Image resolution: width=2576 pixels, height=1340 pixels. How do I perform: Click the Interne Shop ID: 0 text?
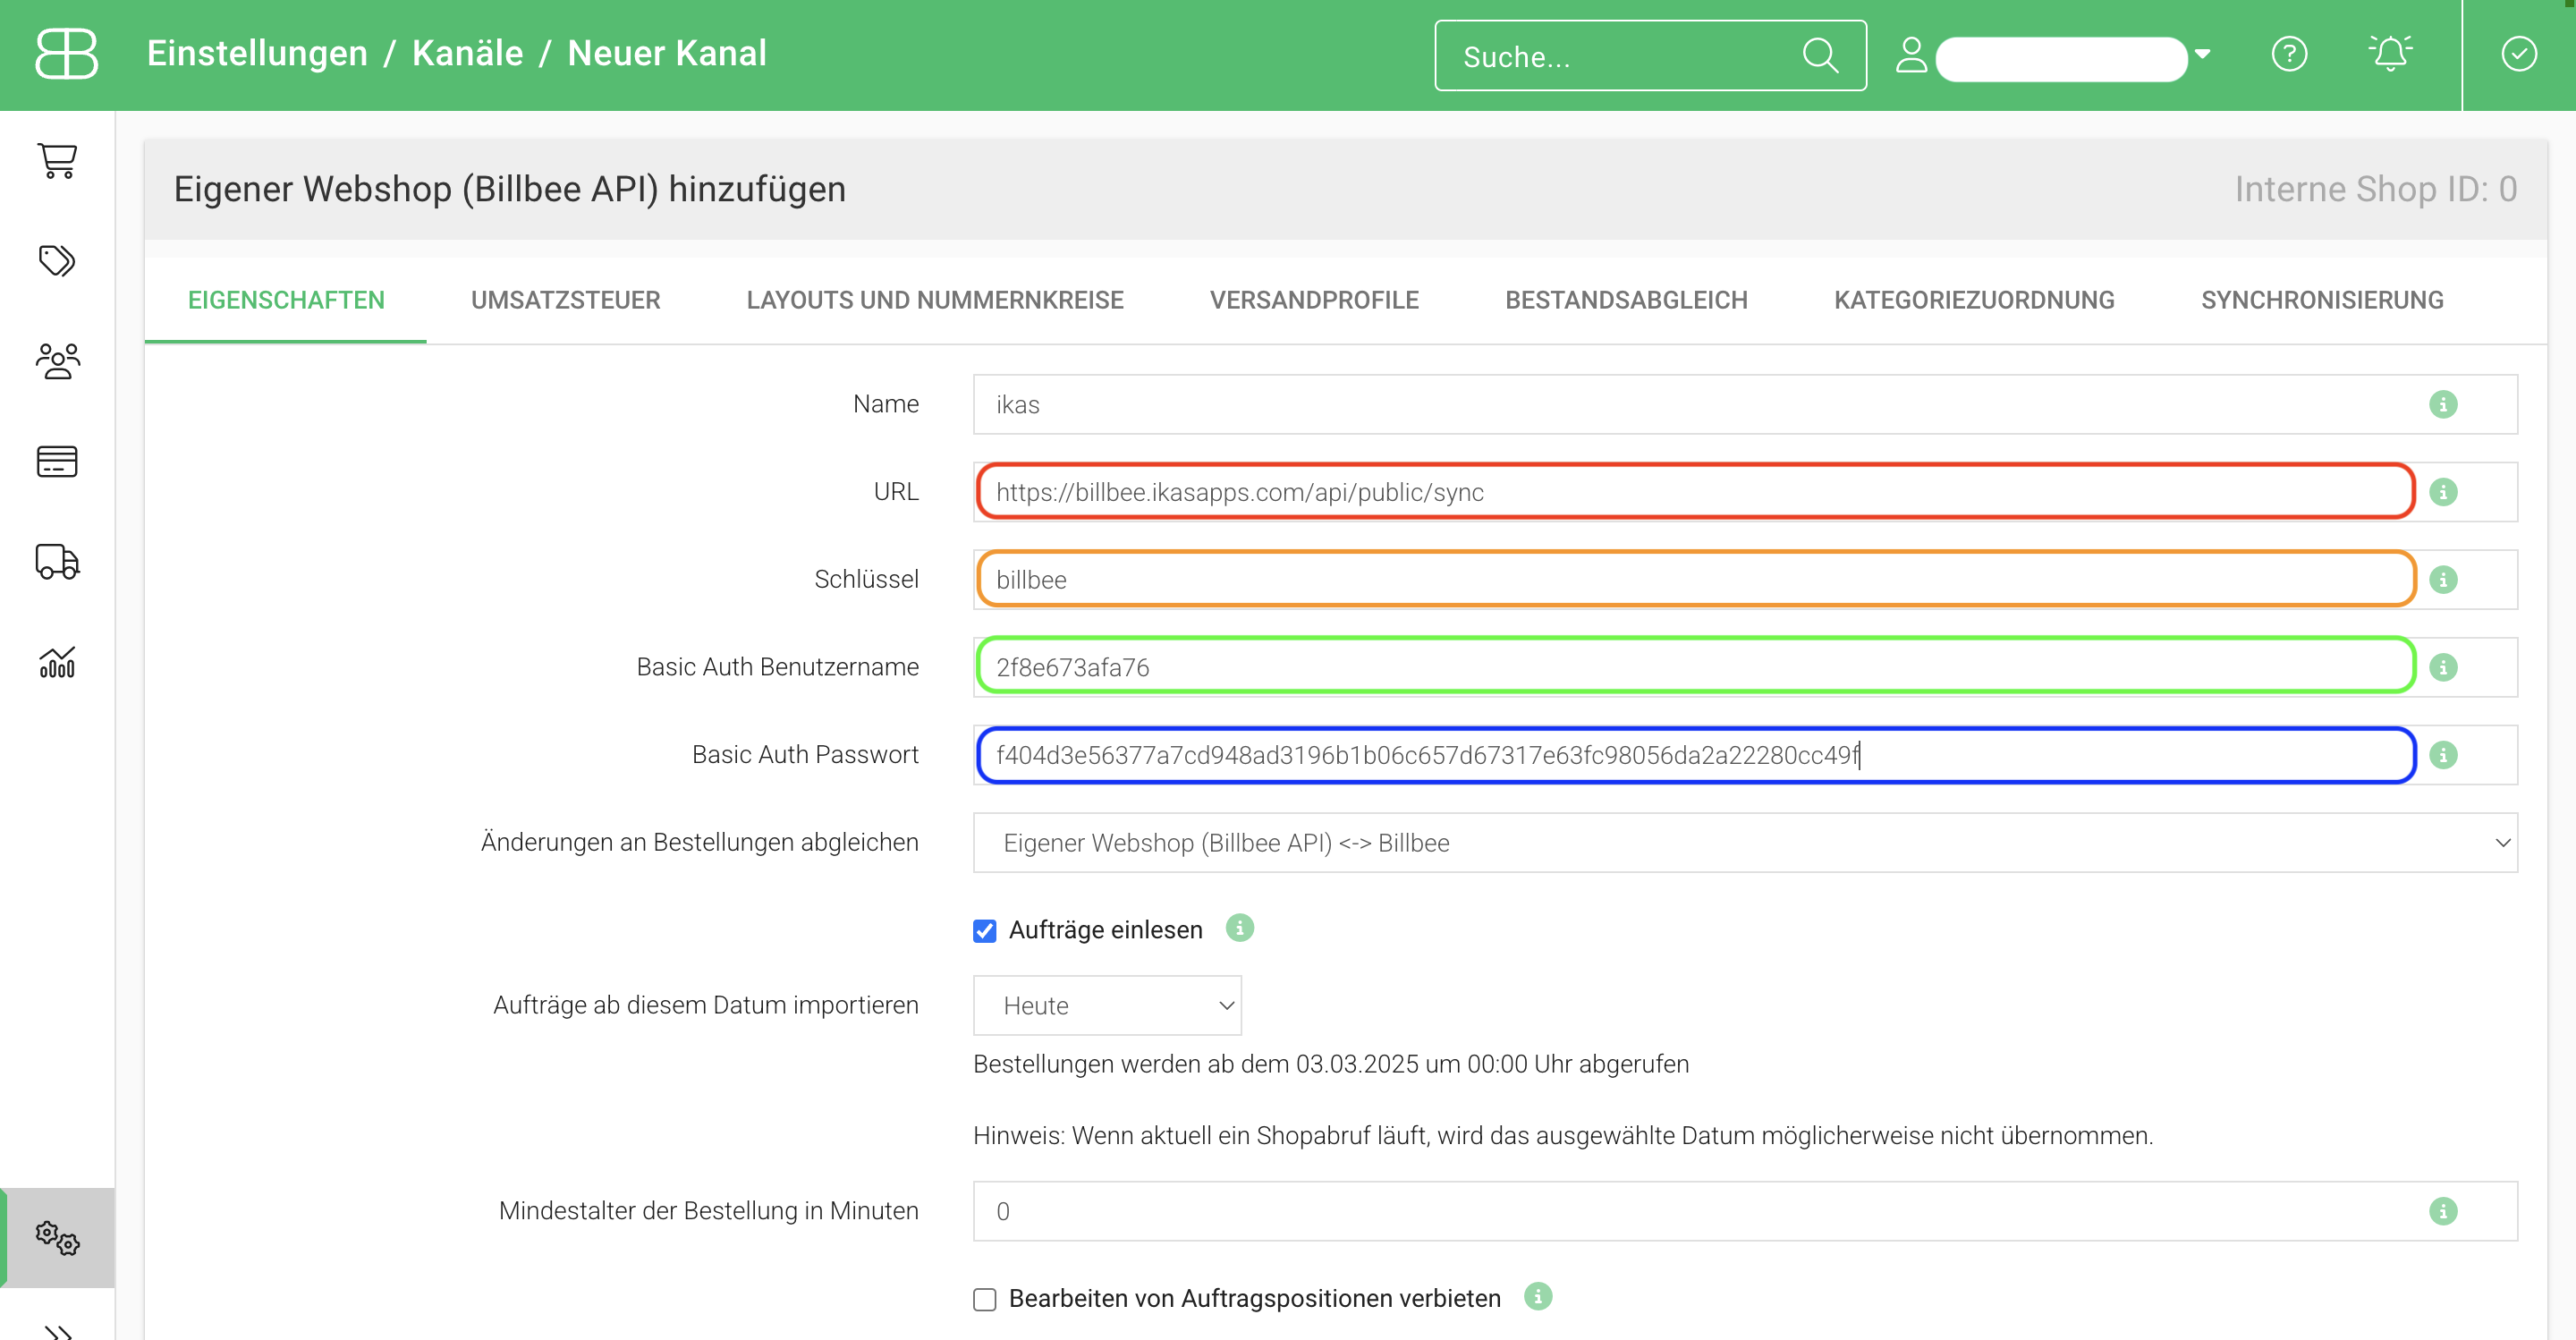pyautogui.click(x=2376, y=189)
